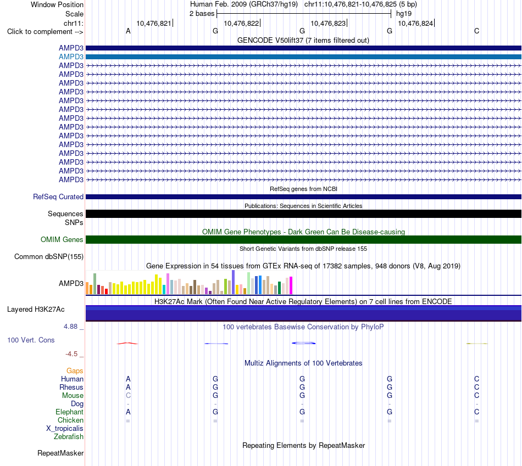522x466 pixels.
Task: Click position label 10,476,823 on ruler
Action: click(328, 23)
